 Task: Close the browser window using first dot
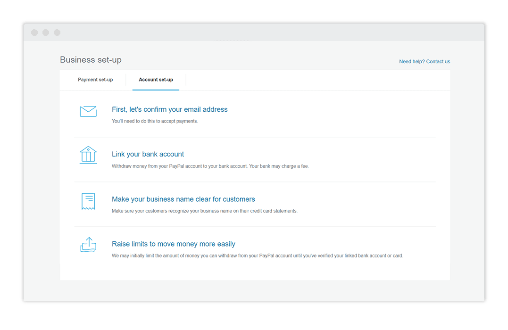[x=34, y=33]
